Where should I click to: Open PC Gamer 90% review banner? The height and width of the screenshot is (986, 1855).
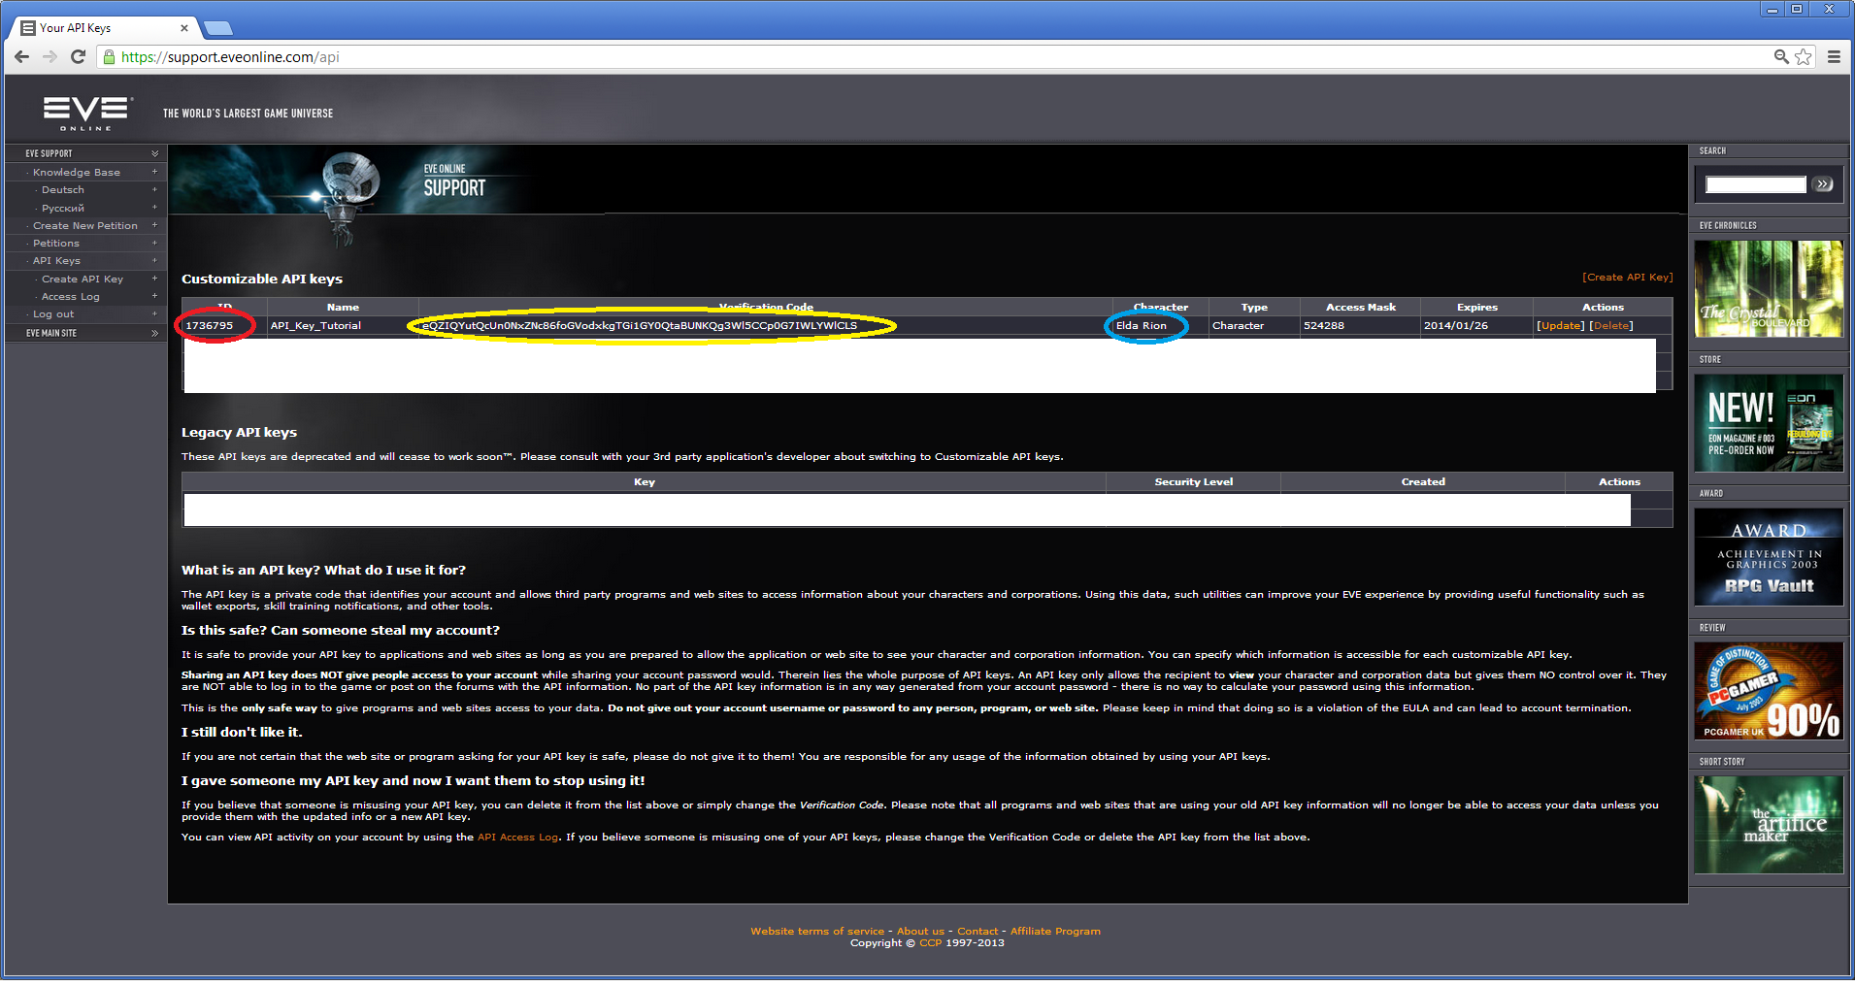[x=1769, y=691]
